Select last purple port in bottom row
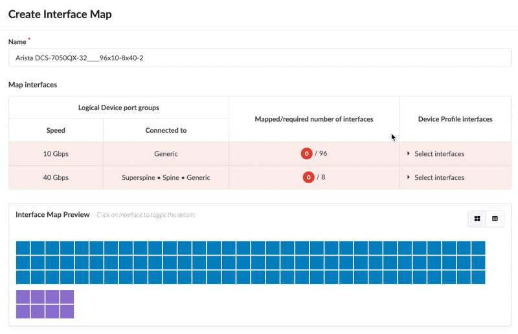 pyautogui.click(x=67, y=311)
